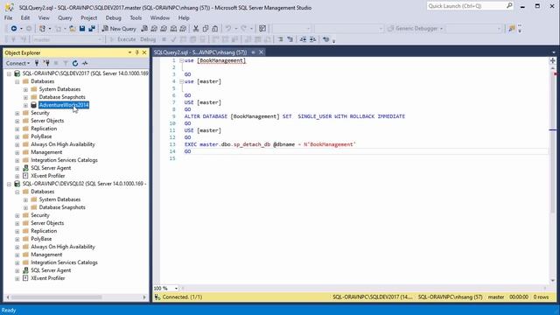Click the Execute button
The image size is (560, 315).
[x=122, y=39]
